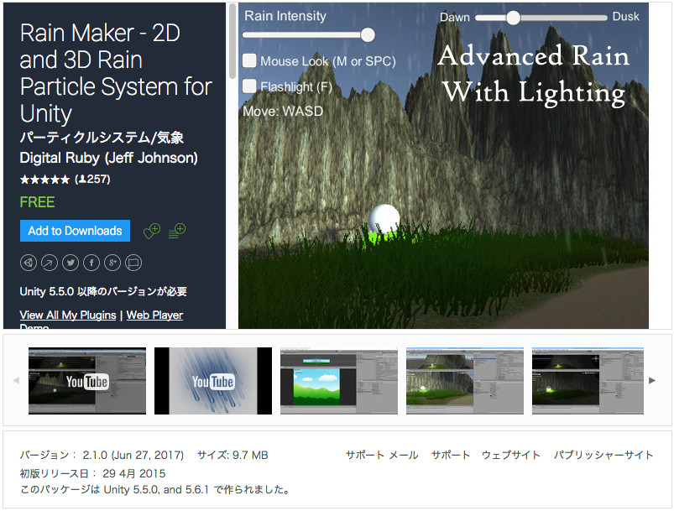Viewport: 674px width, 511px height.
Task: Select fifth thumbnail with dark night editor
Action: 588,381
